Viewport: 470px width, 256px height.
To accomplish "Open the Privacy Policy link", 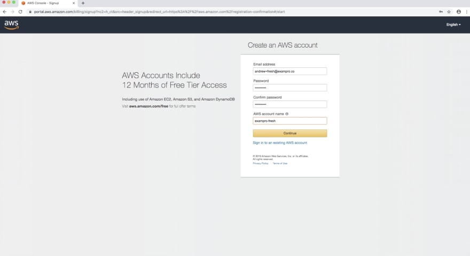I will 261,163.
